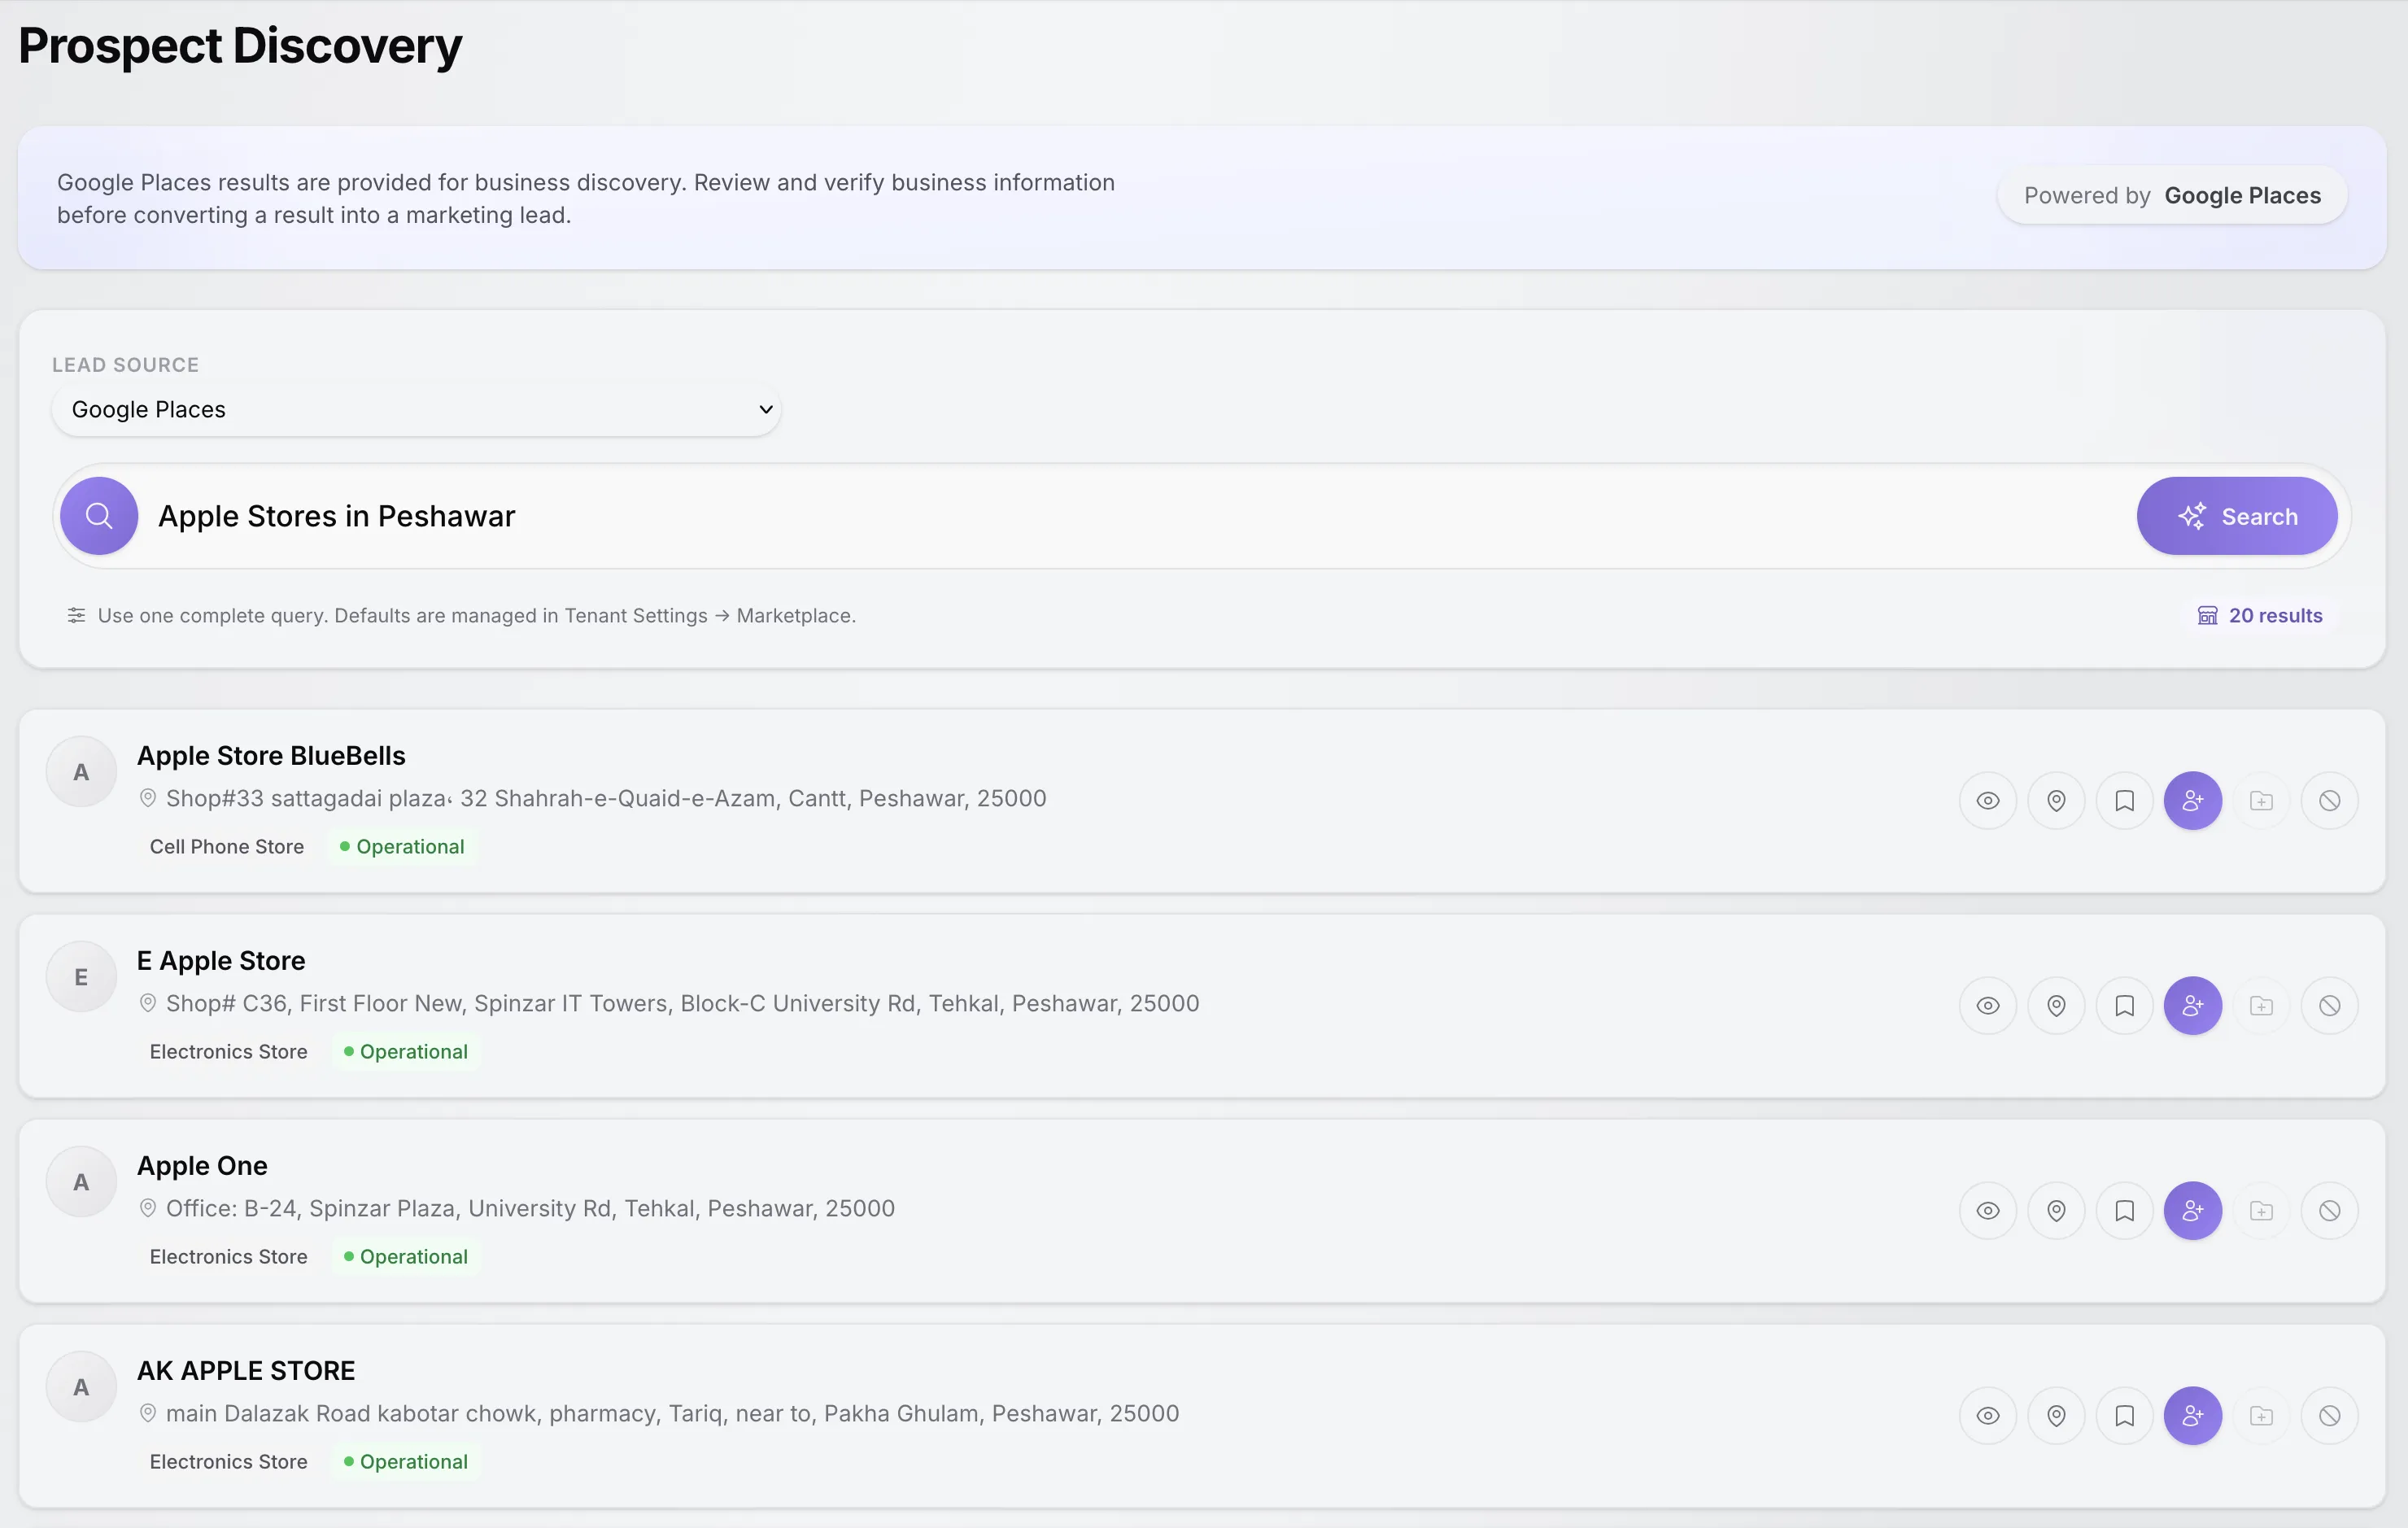
Task: Convert Apple Store BlueBells to a lead
Action: [2193, 801]
